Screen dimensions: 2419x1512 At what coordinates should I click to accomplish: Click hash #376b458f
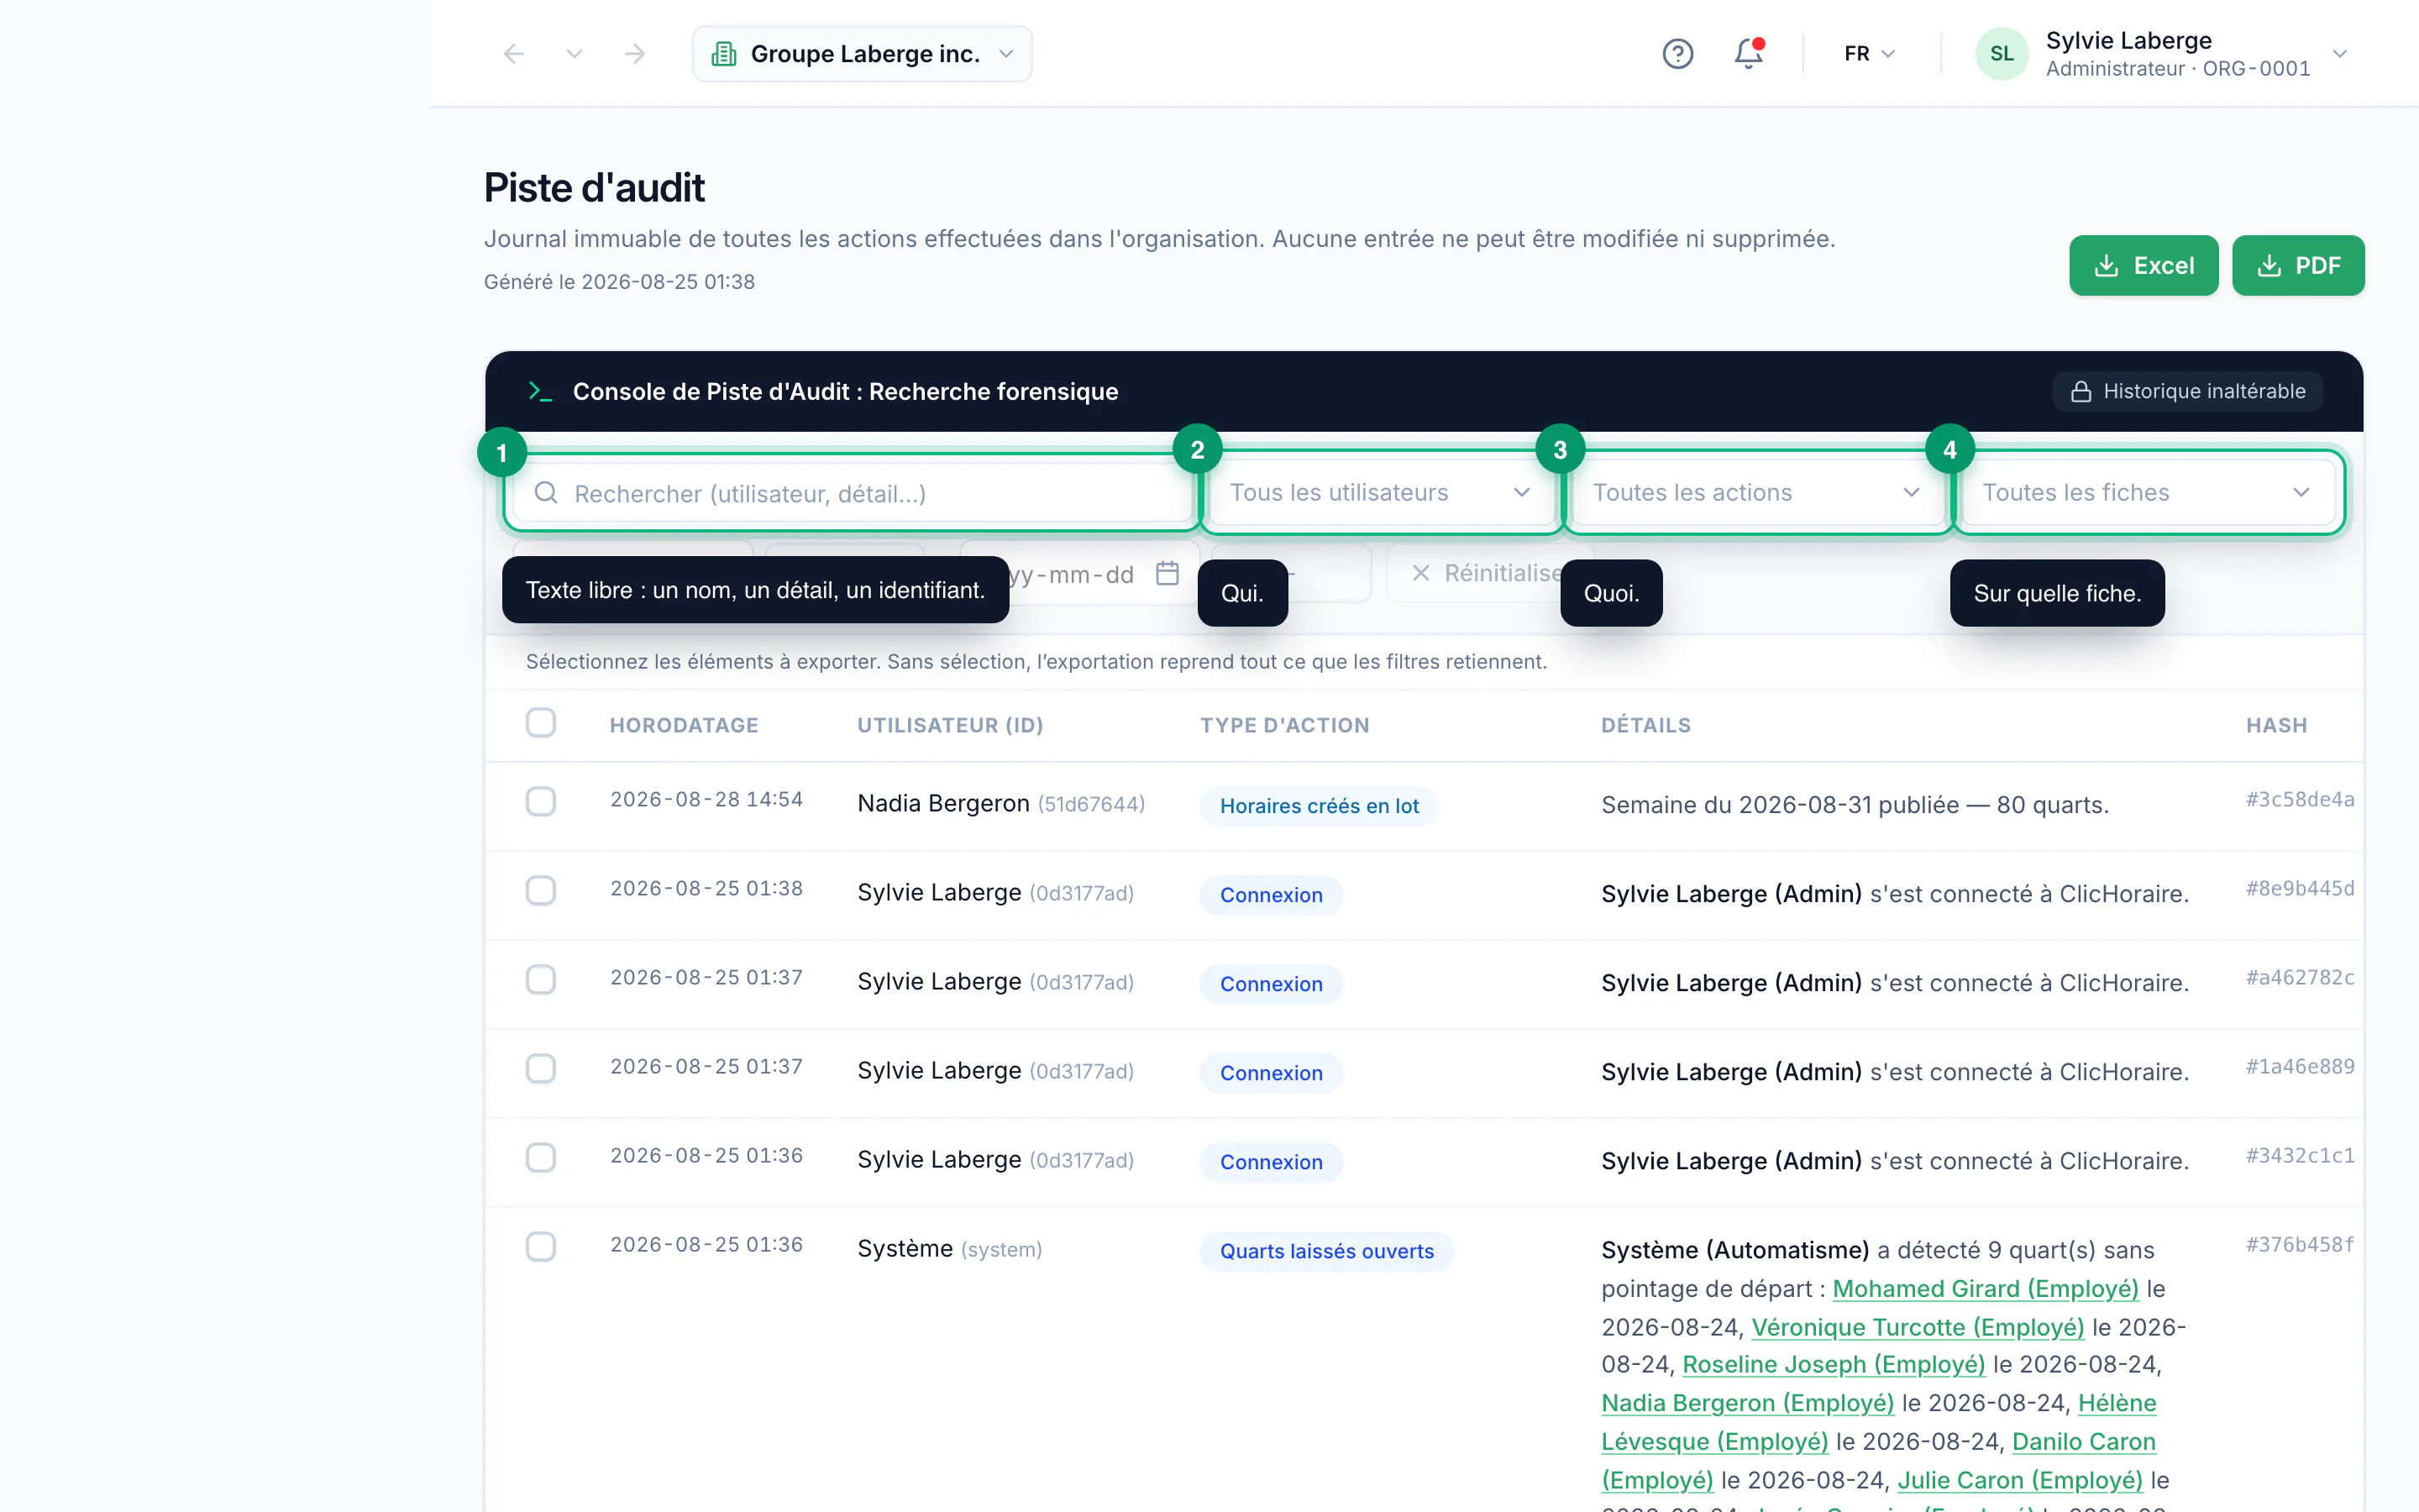[x=2300, y=1244]
